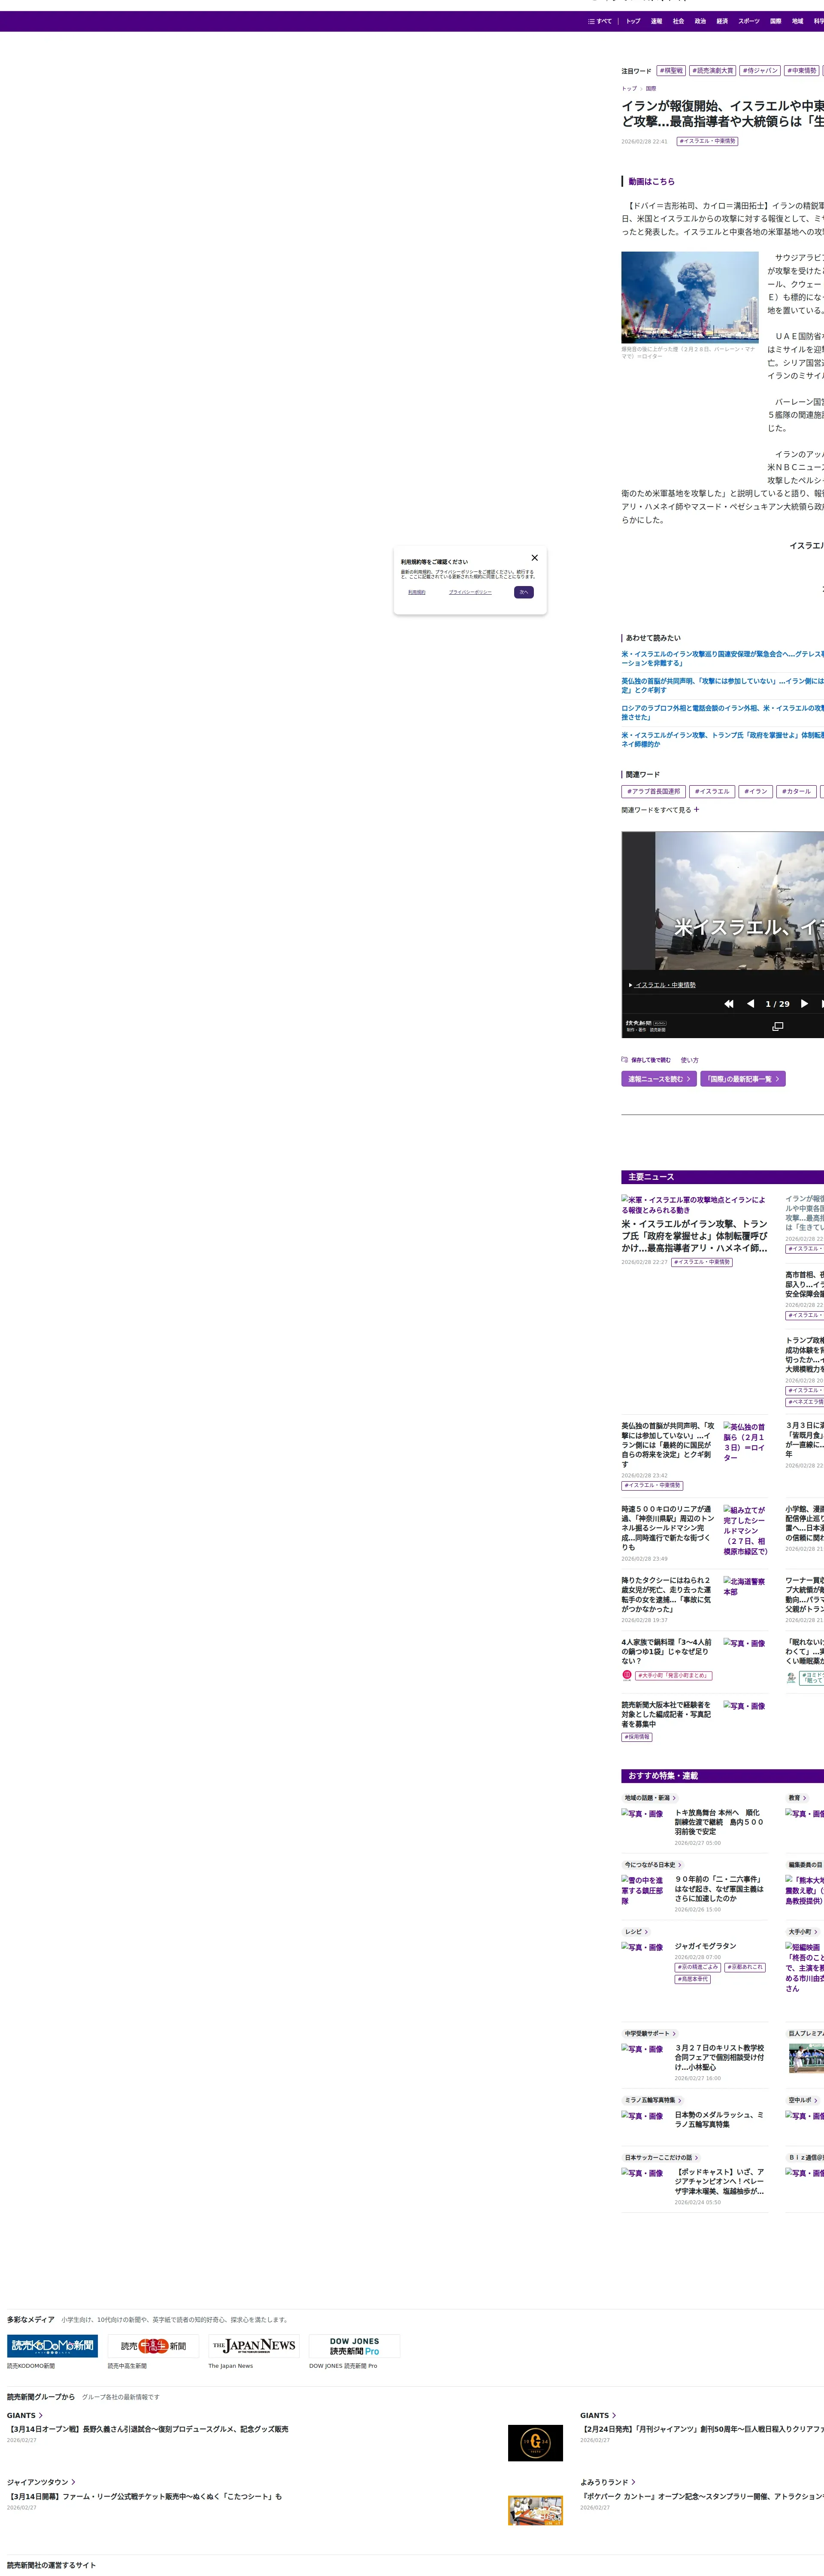Open The Japan News logo
This screenshot has width=824, height=2576.
point(254,2345)
